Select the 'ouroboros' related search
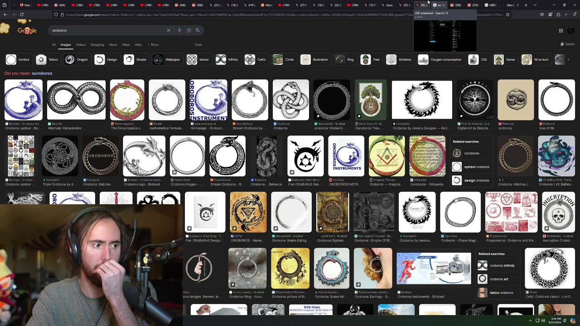Viewport: 580px width, 326px height. click(472, 153)
